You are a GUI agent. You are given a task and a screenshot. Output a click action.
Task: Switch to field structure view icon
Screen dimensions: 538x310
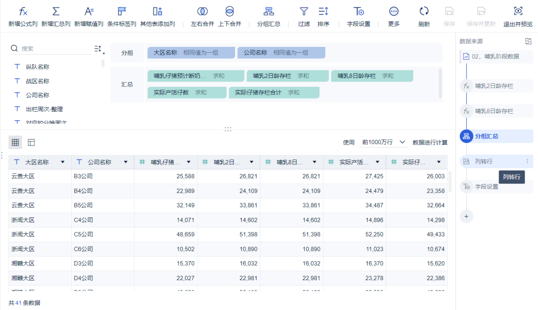(31, 142)
